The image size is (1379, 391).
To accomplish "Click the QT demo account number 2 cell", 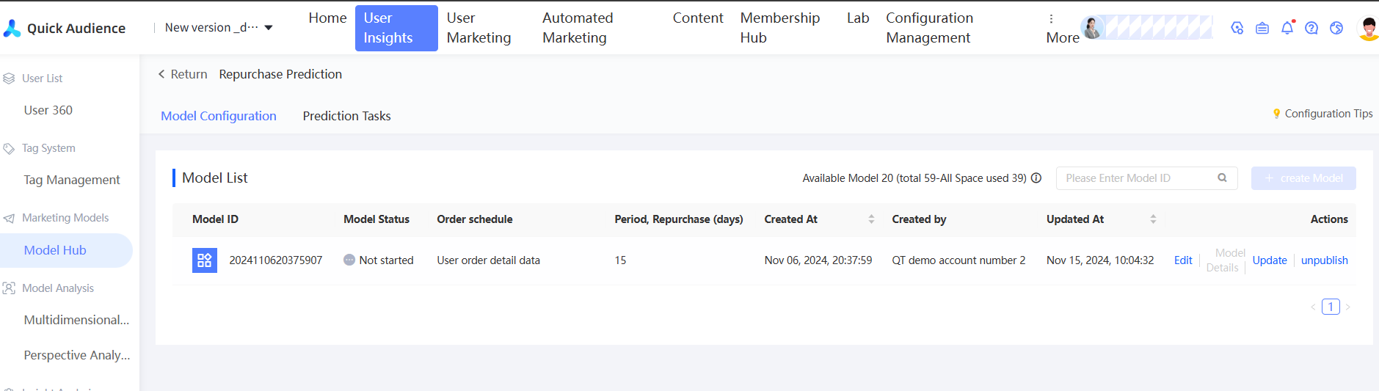I will pos(958,260).
